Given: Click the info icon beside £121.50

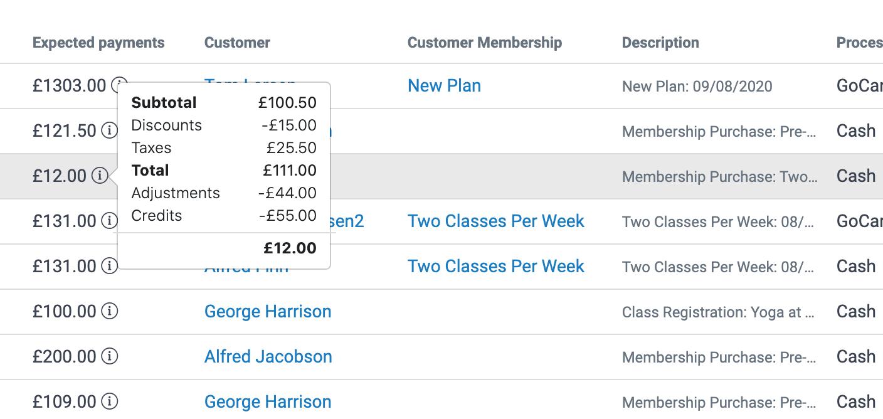Looking at the screenshot, I should tap(109, 131).
